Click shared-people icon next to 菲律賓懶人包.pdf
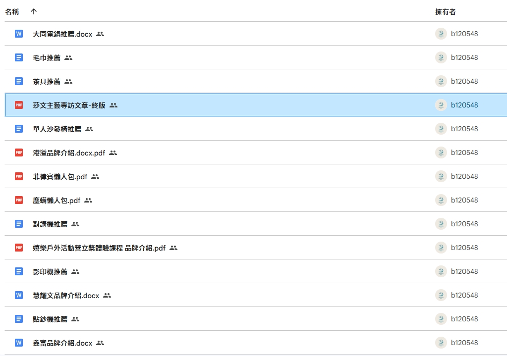 point(95,177)
